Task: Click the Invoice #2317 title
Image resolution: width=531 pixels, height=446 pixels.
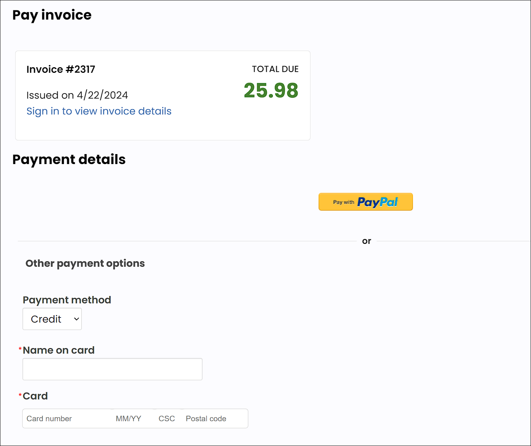Action: pyautogui.click(x=61, y=69)
